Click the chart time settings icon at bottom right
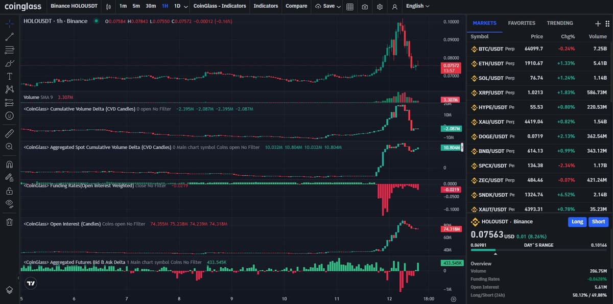Screen dimensions: 613x304 point(453,299)
